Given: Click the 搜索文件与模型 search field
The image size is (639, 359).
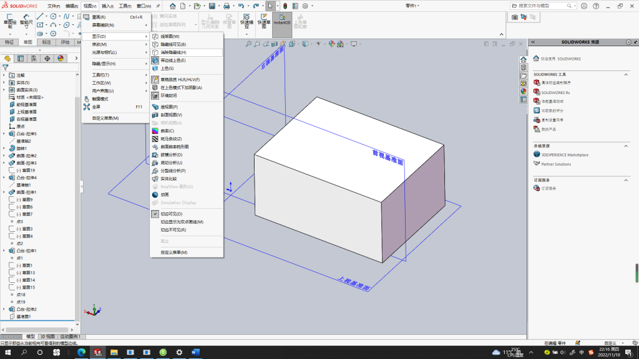Looking at the screenshot, I should 542,6.
